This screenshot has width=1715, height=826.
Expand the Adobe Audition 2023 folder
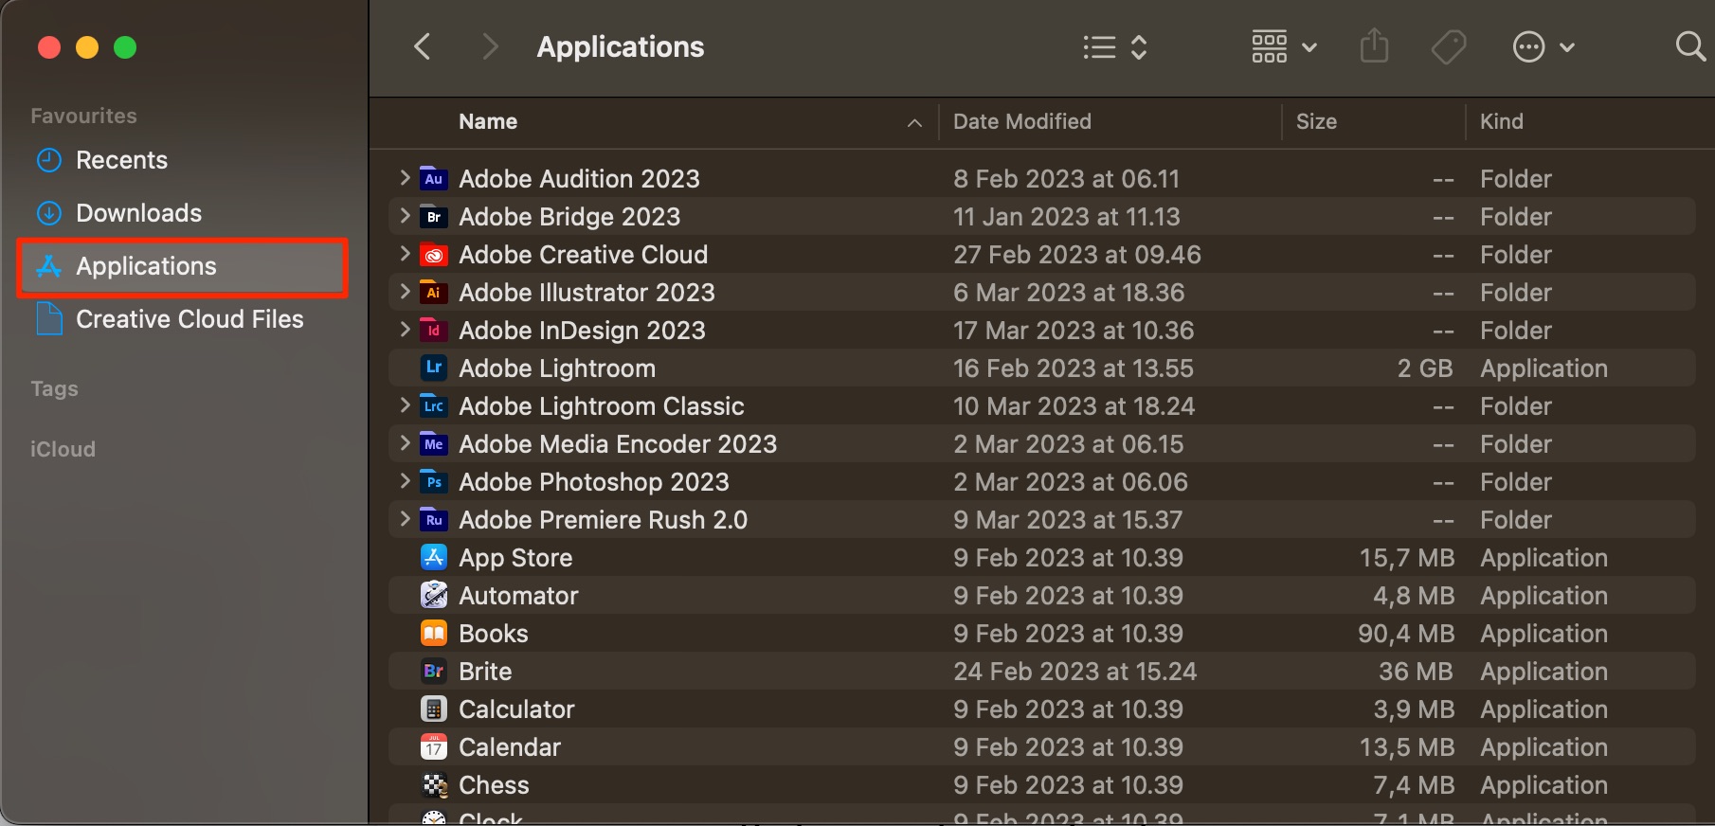405,177
